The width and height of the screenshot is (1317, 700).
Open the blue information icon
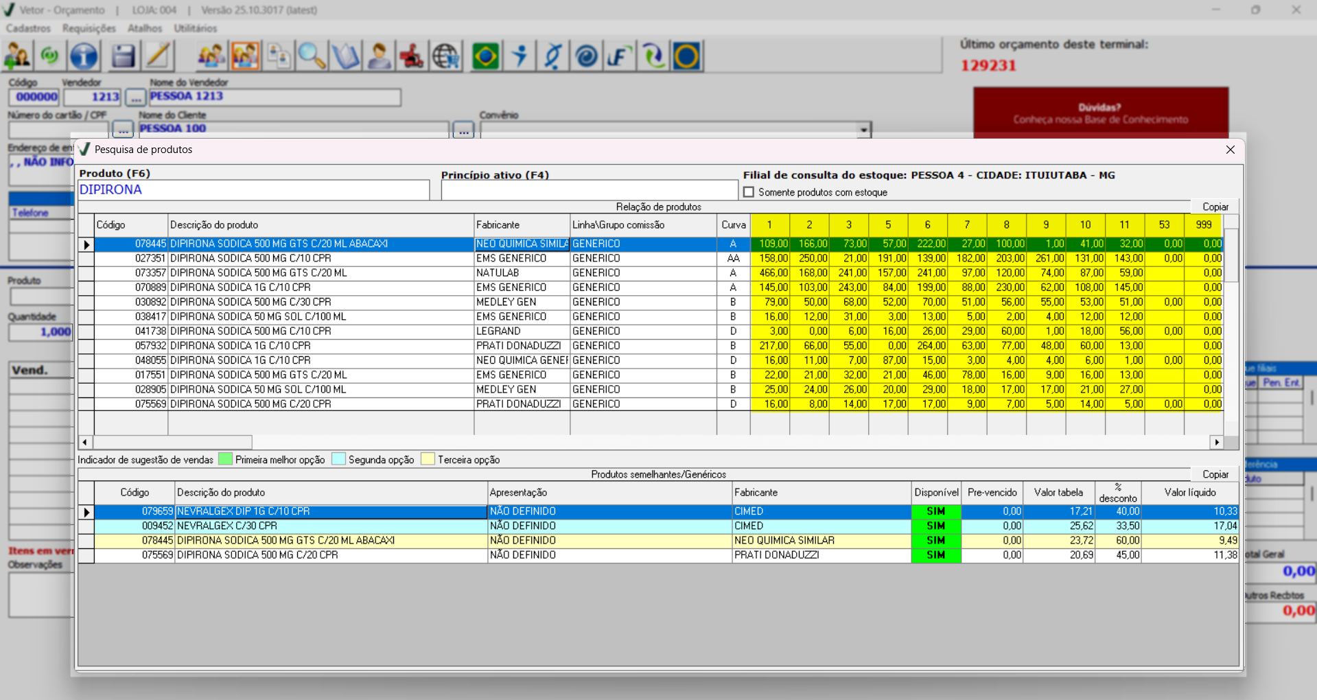pyautogui.click(x=84, y=56)
